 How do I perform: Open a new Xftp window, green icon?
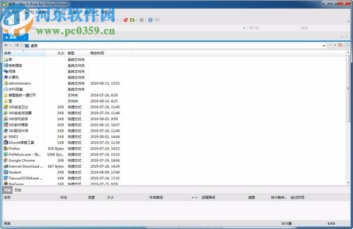(x=132, y=20)
